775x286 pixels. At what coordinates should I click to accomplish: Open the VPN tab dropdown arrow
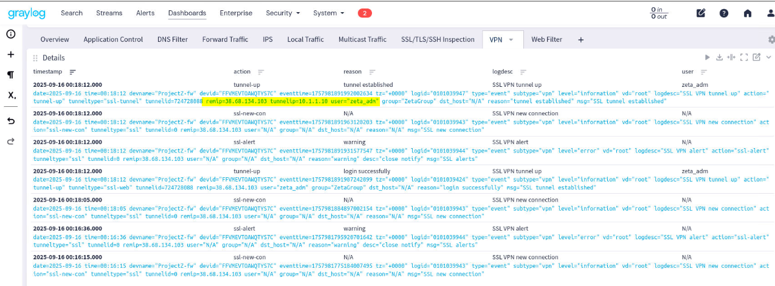511,39
